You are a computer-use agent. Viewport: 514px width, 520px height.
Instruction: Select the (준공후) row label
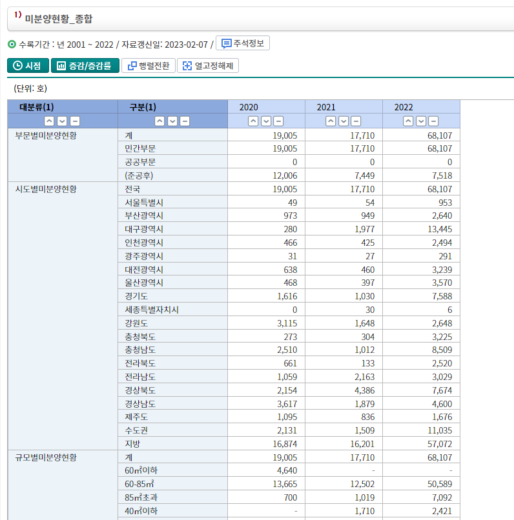[x=139, y=175]
